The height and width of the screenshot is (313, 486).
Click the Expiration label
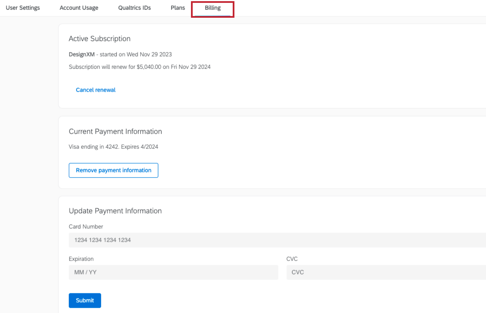click(x=81, y=259)
